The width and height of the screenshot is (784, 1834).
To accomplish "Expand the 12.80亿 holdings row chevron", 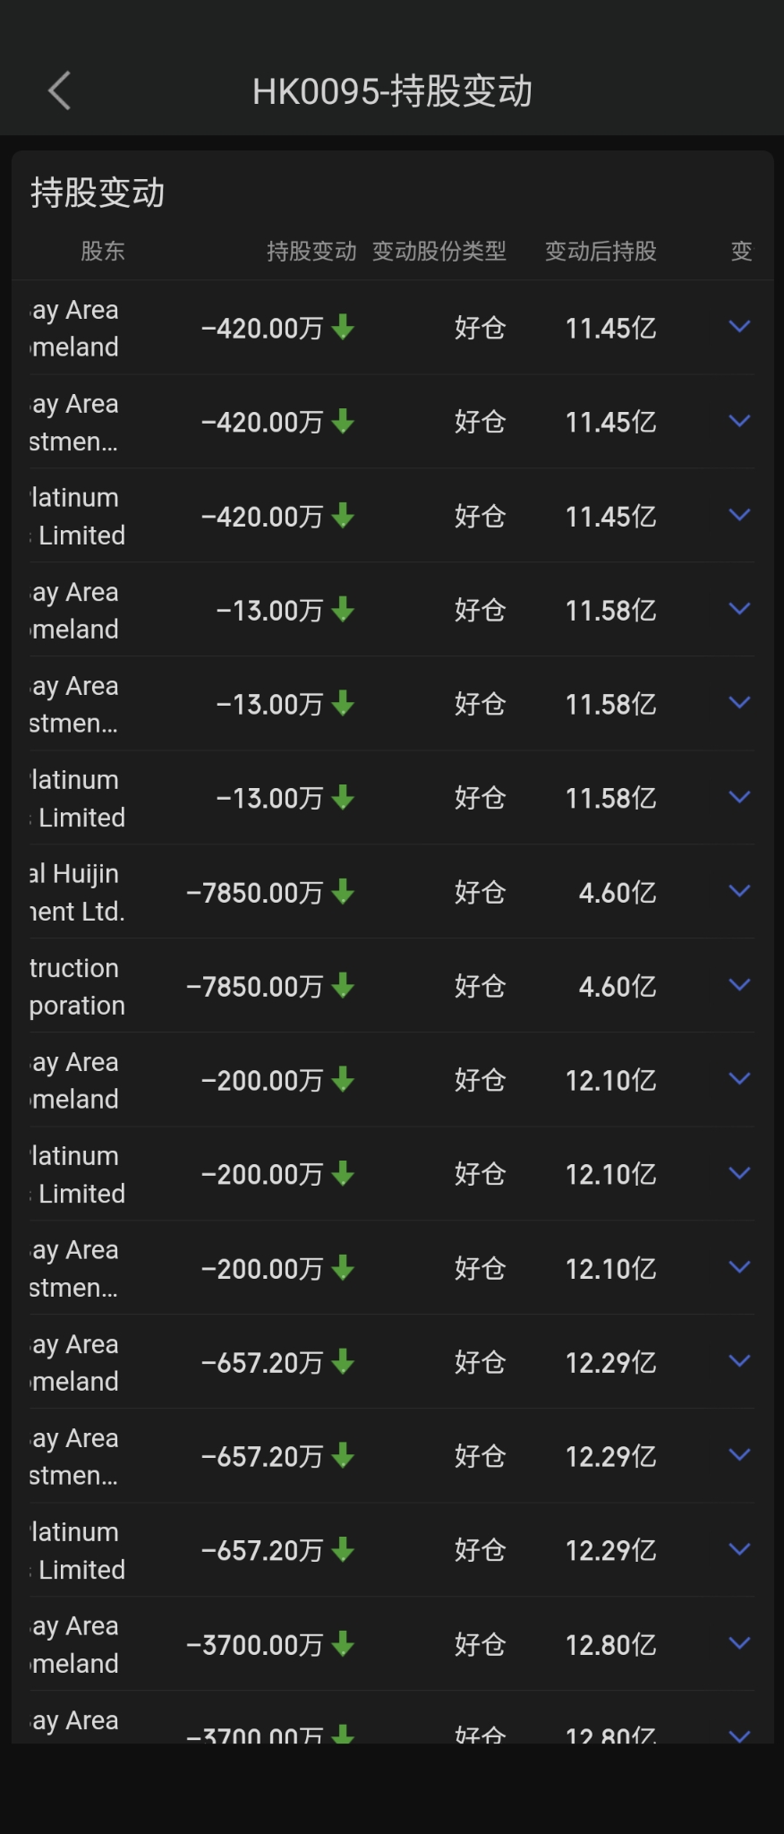I will (x=739, y=1643).
